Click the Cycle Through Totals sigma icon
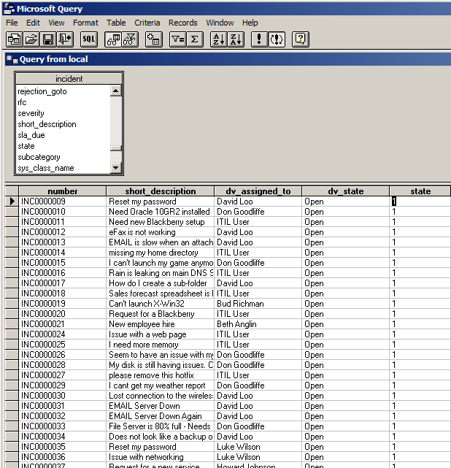Screen dimensions: 451x468 click(x=195, y=39)
